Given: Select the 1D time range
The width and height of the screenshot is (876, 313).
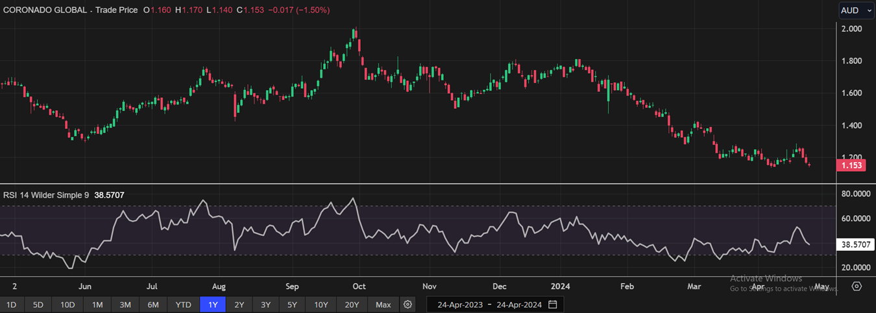Looking at the screenshot, I should [12, 305].
